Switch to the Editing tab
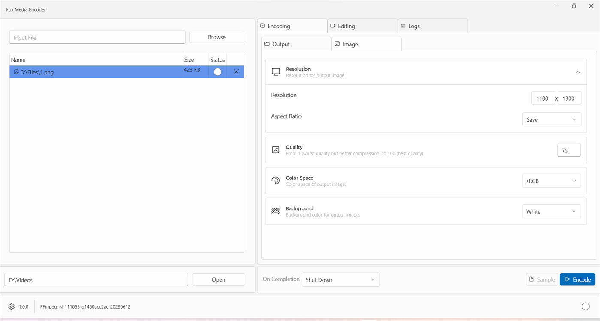The width and height of the screenshot is (600, 321). click(362, 26)
